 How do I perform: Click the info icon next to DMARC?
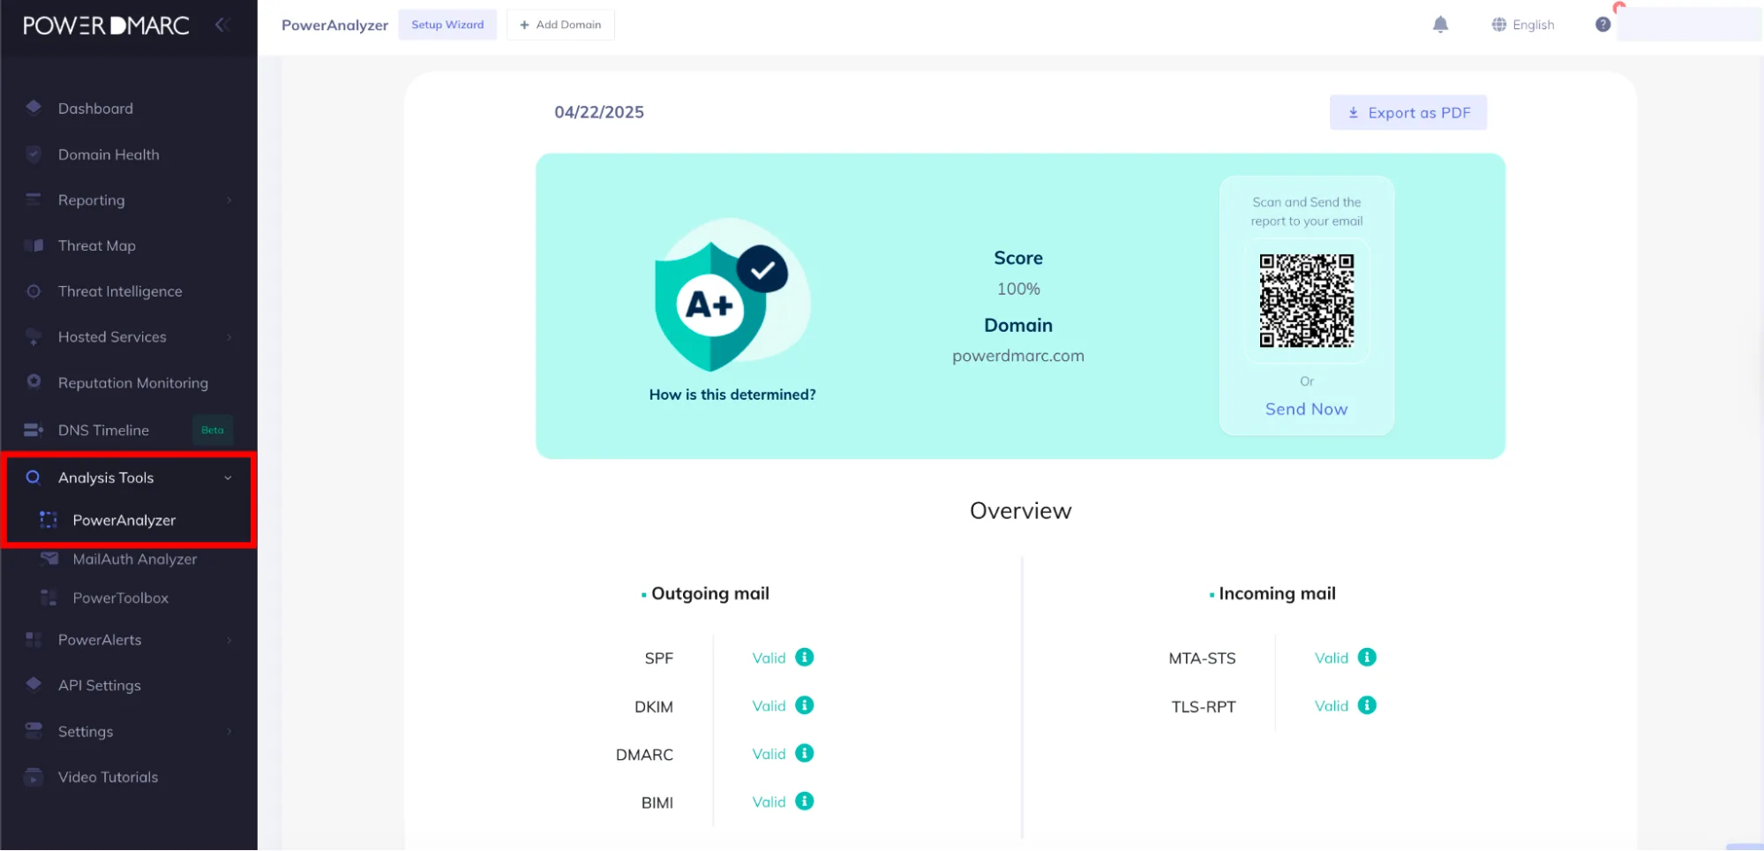pos(804,753)
